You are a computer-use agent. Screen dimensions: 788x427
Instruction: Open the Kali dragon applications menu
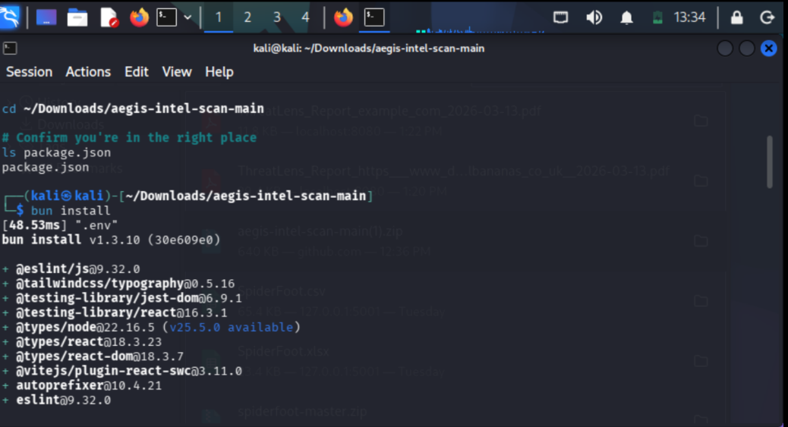pos(10,17)
